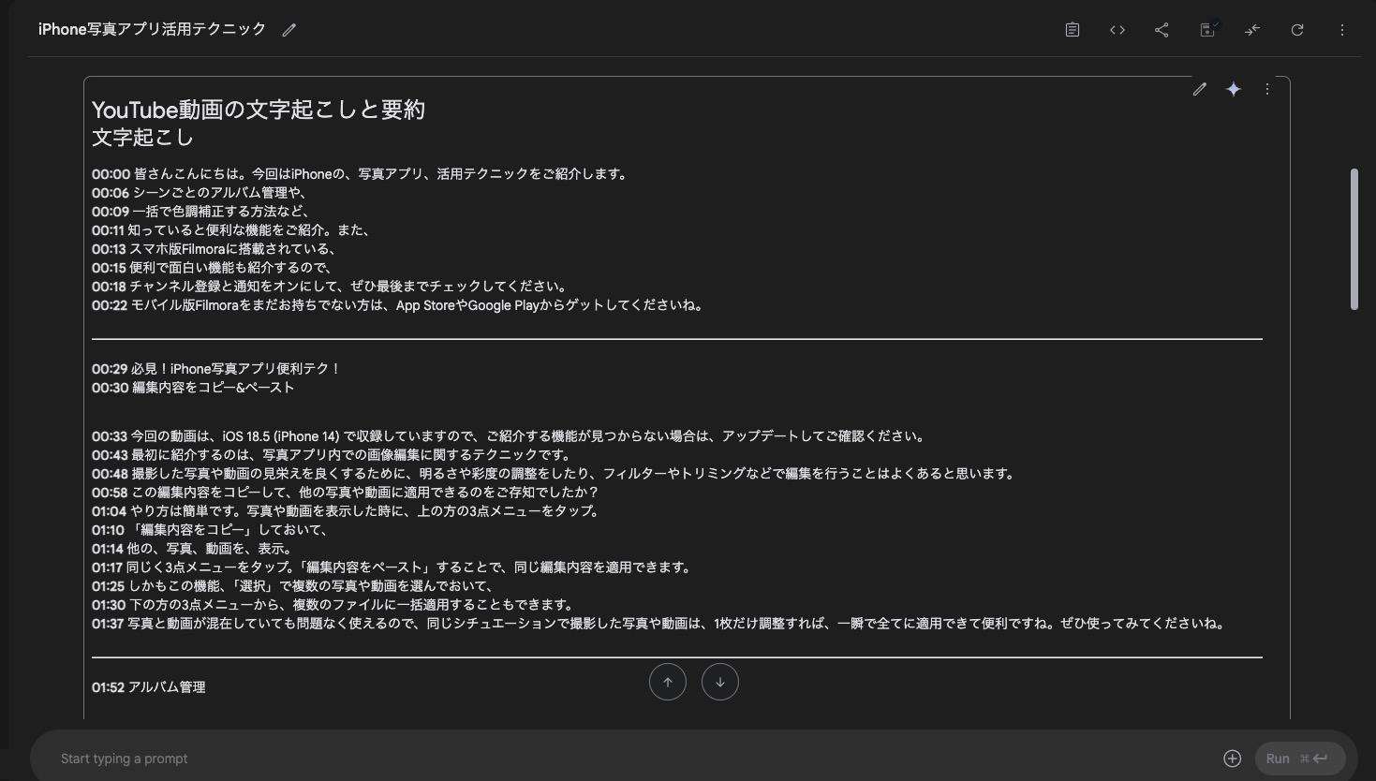Click the 01:10 '「編集内容をコピー」しておいて' line
This screenshot has height=781, width=1376.
[211, 530]
